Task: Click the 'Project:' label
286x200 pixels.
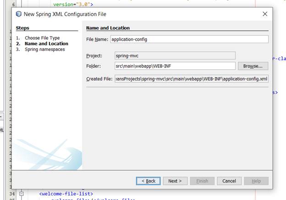Action: coord(94,56)
